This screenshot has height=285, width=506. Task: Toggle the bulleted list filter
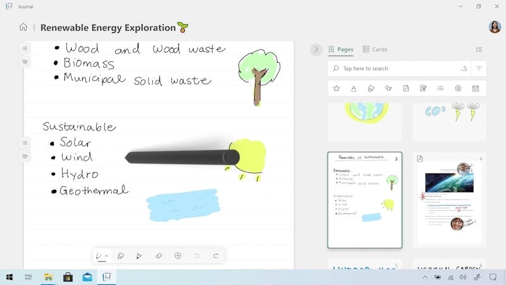click(x=441, y=89)
